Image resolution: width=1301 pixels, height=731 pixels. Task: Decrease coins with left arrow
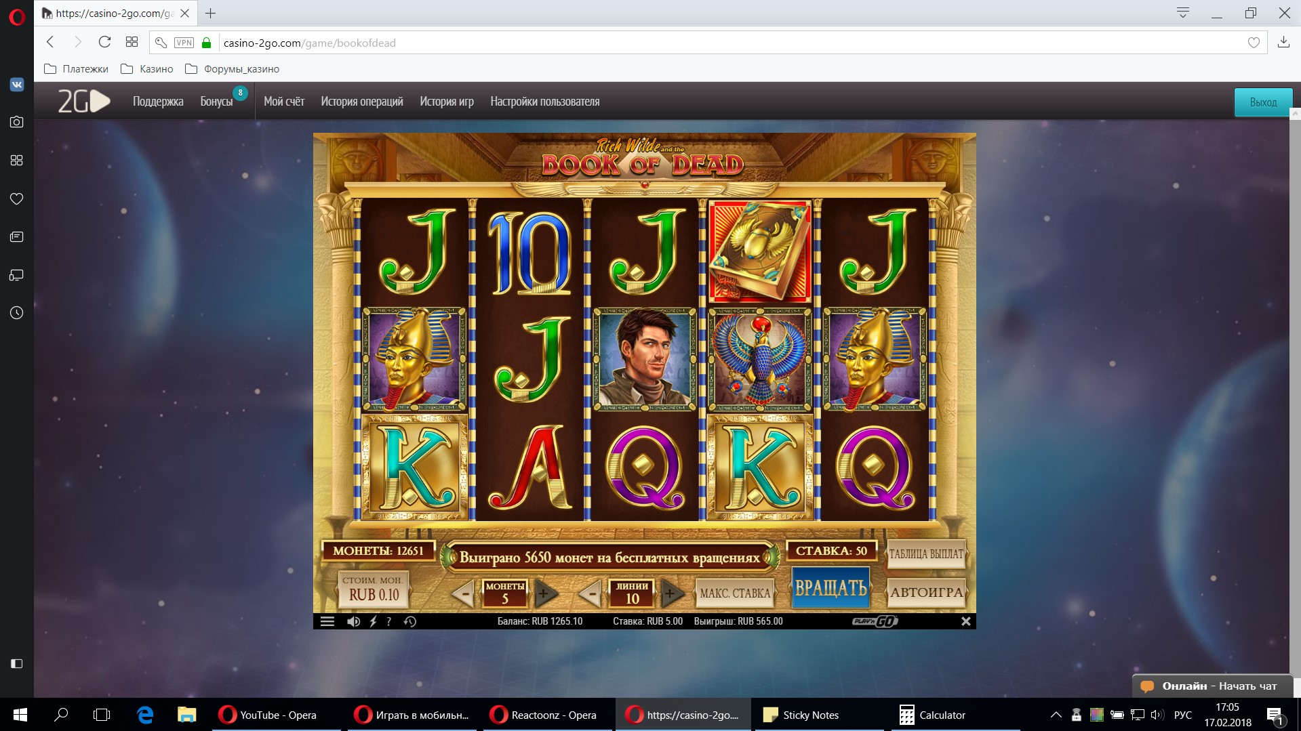tap(464, 594)
